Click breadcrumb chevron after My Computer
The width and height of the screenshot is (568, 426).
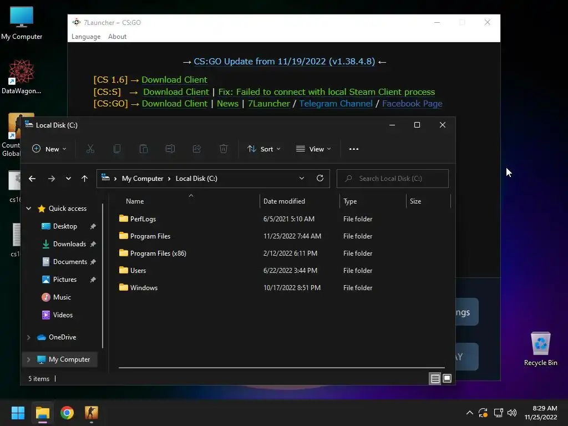point(169,179)
